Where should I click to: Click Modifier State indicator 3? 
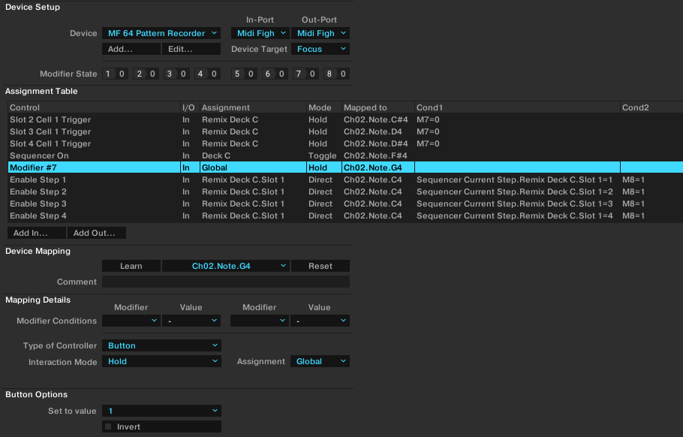pos(177,74)
